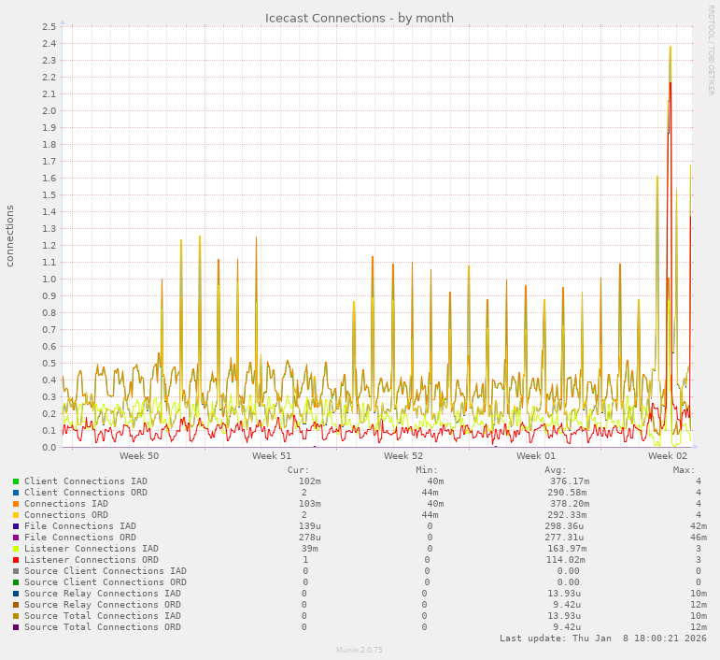Viewport: 720px width, 660px height.
Task: Click the File Connections ORD purple swatch
Action: 16,538
